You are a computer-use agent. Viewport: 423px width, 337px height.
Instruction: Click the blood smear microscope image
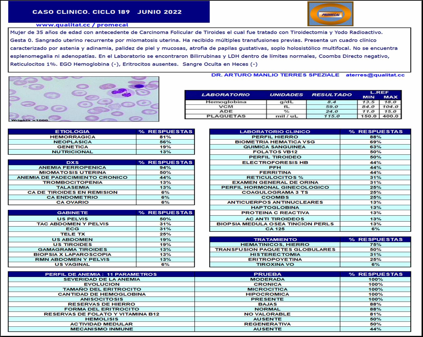coord(84,99)
